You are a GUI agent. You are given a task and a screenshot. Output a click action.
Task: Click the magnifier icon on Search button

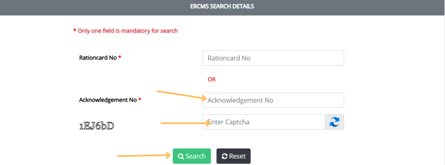pos(180,156)
